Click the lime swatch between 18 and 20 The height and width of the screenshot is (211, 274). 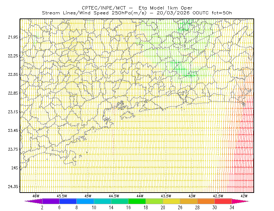tap(154, 201)
